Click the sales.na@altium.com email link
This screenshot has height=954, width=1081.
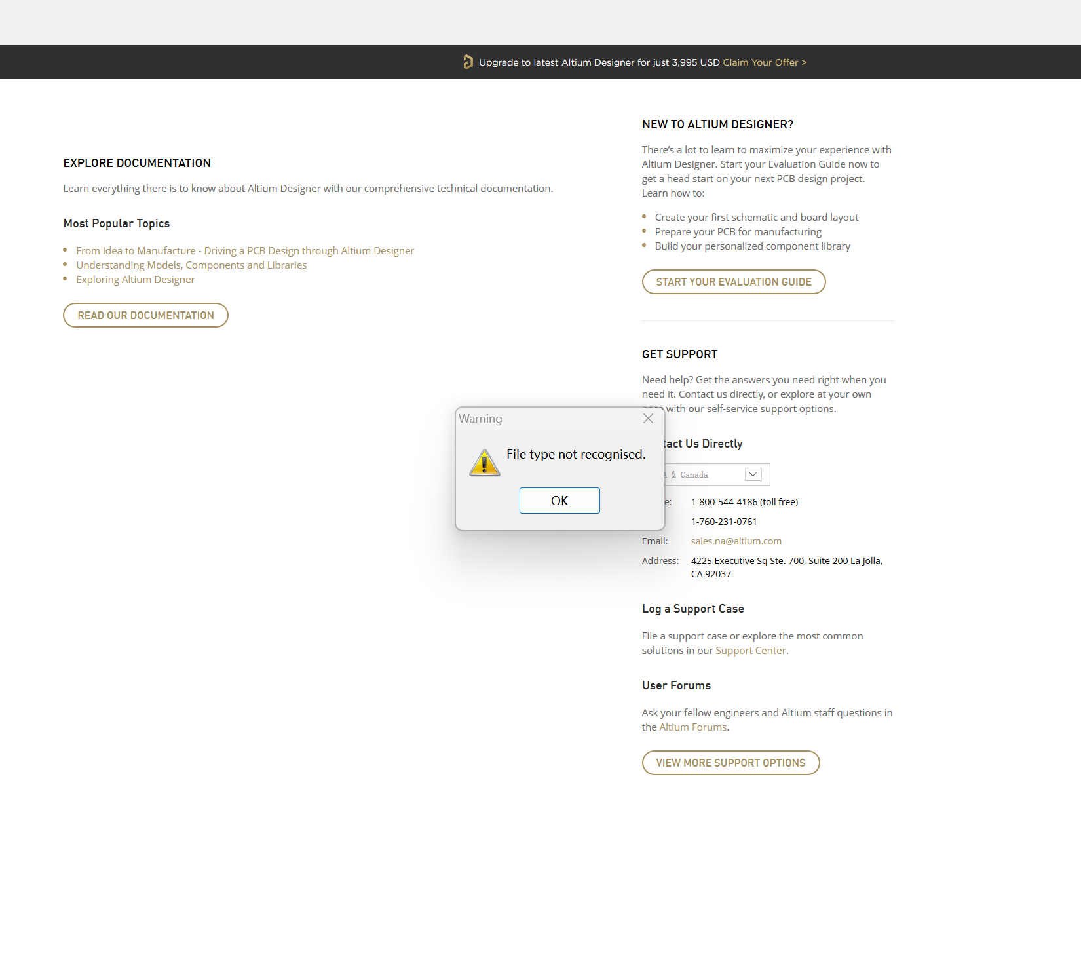click(736, 541)
